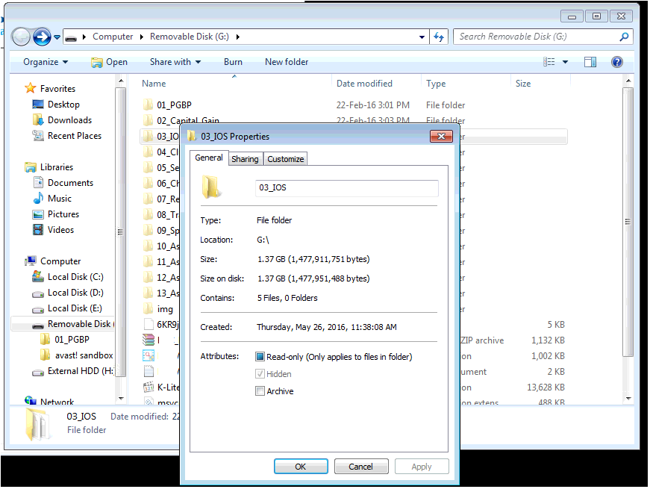Image resolution: width=650 pixels, height=495 pixels.
Task: Click Cancel in the Properties dialog
Action: point(360,467)
